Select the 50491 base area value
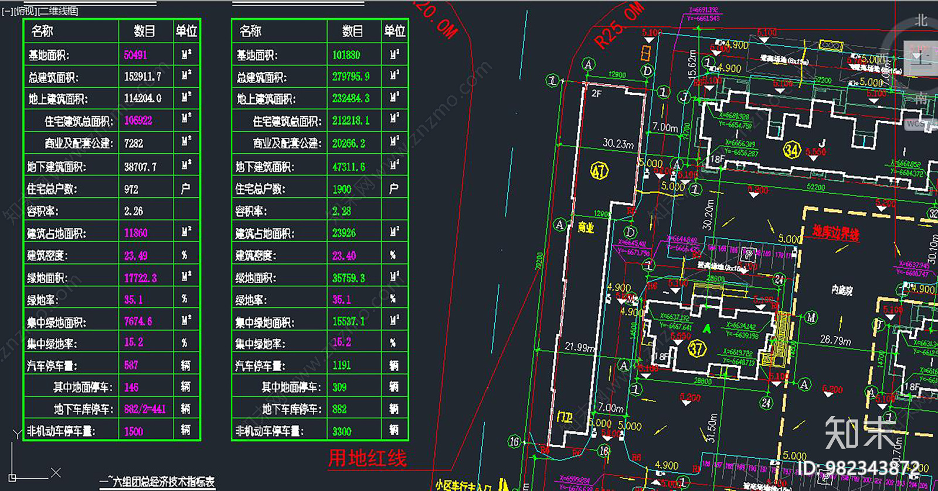The height and width of the screenshot is (491, 938). (135, 55)
